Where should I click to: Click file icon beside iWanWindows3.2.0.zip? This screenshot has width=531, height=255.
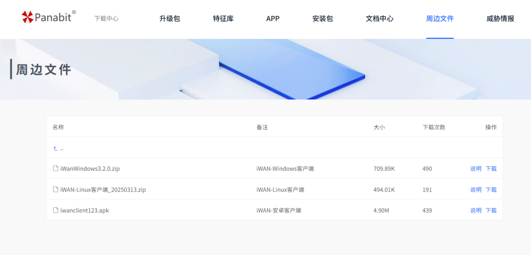[56, 168]
